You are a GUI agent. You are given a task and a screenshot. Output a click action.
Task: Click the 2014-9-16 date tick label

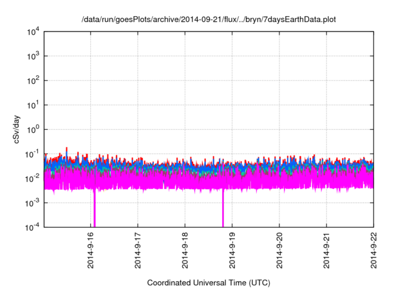(x=90, y=250)
